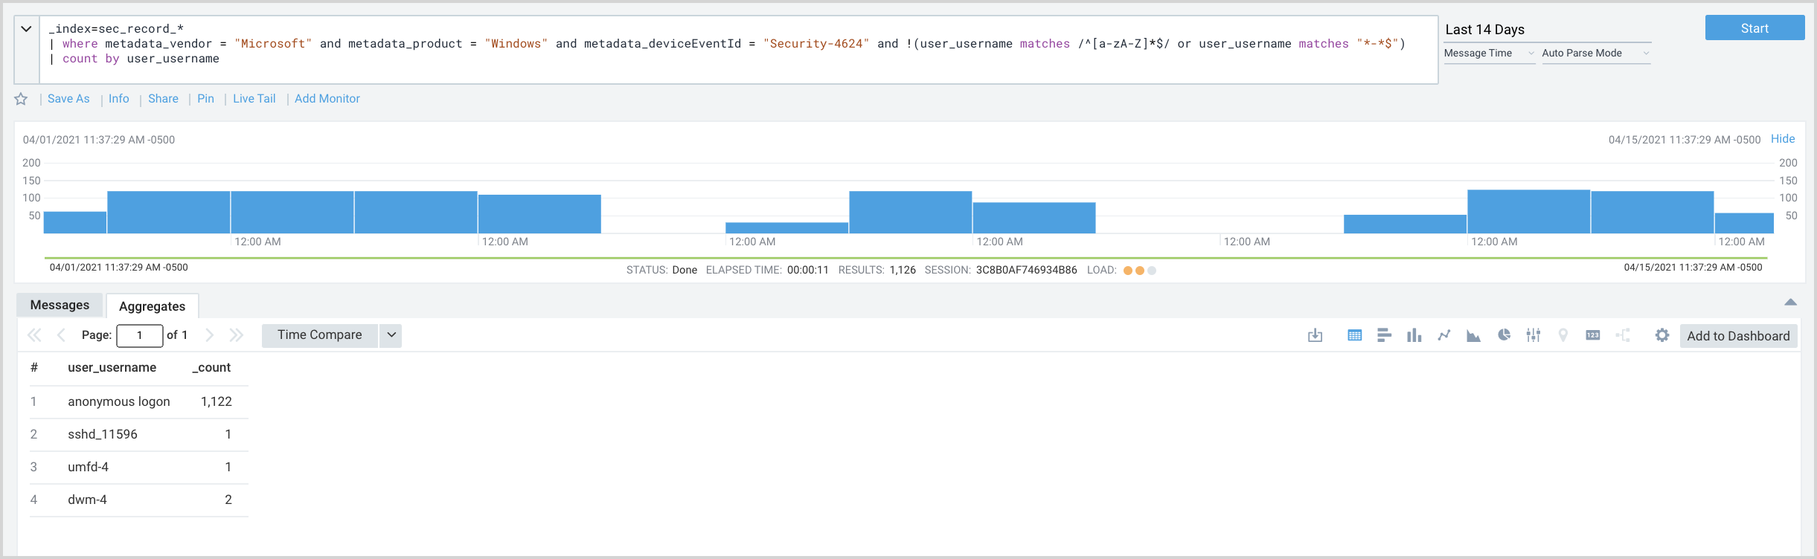The image size is (1817, 559).
Task: Select the single value 123 icon
Action: pyautogui.click(x=1592, y=335)
